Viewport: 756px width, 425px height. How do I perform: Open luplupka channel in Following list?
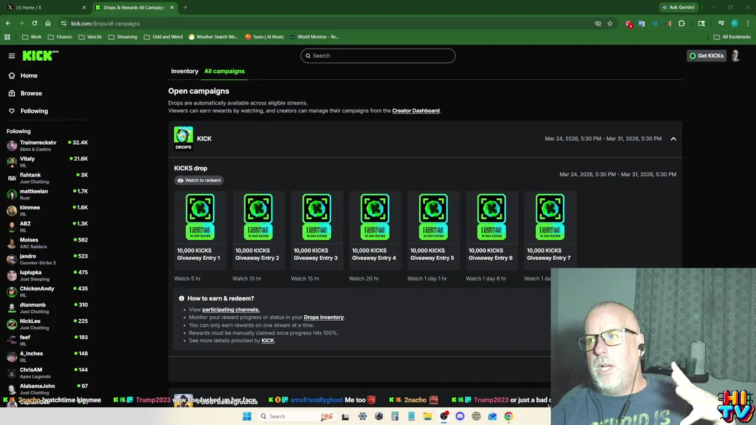tap(47, 275)
